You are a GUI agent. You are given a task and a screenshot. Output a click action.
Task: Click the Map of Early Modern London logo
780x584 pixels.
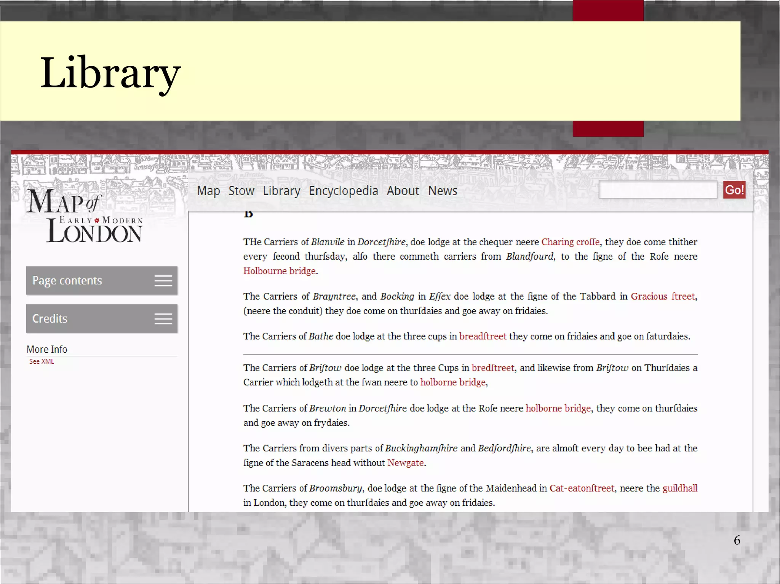[x=85, y=215]
